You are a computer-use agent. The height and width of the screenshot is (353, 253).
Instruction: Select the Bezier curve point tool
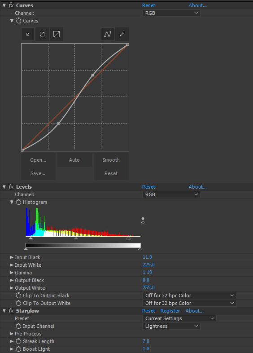pos(108,34)
